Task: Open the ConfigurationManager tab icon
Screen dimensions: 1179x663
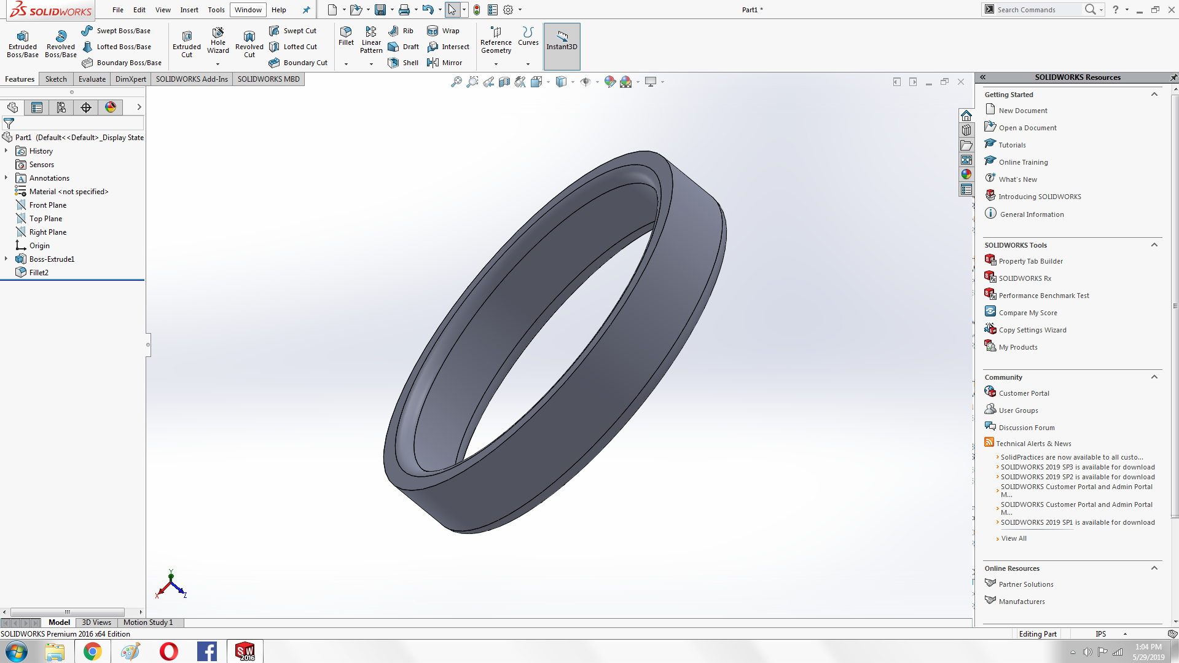Action: click(x=61, y=108)
